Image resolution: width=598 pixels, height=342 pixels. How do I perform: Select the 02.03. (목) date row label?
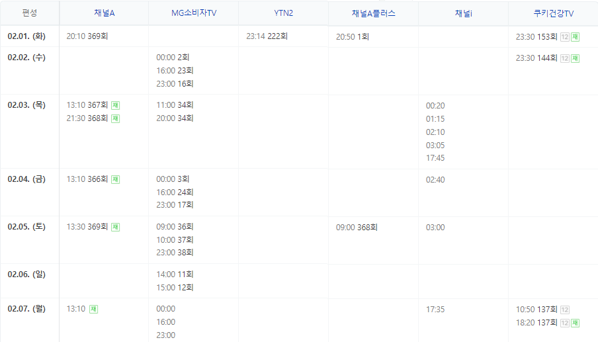point(26,105)
